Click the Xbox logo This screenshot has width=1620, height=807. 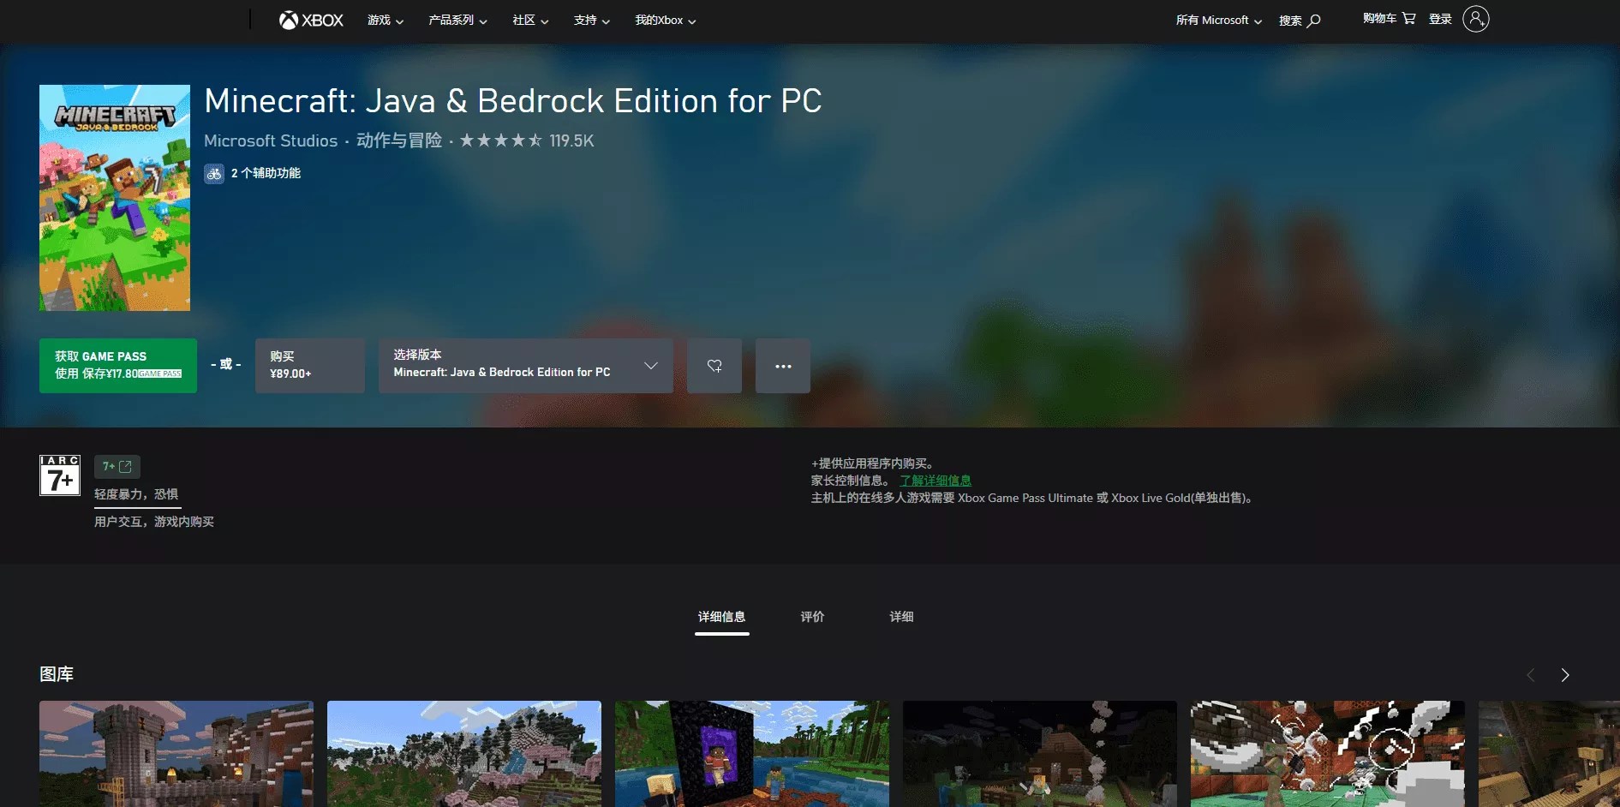pos(310,20)
